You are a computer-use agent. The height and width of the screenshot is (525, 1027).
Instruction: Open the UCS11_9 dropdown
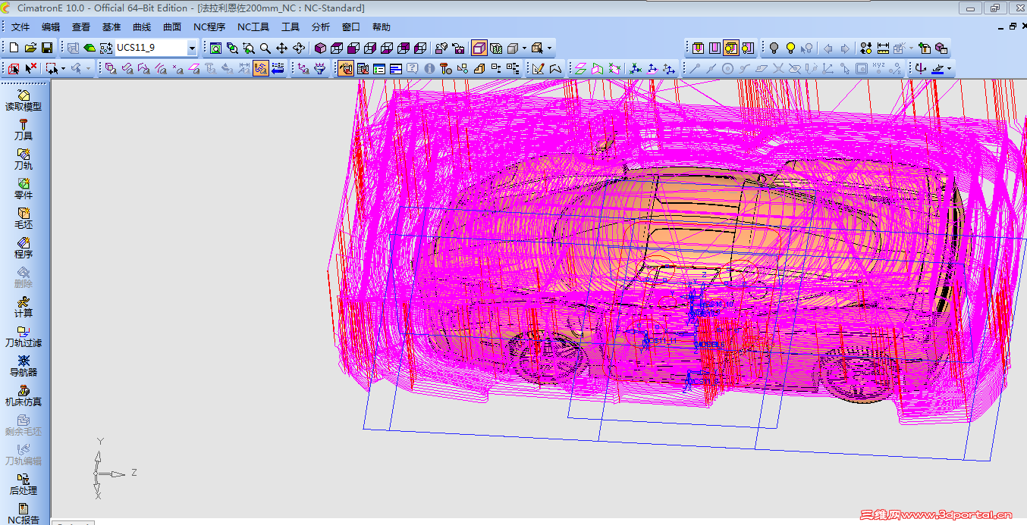[x=191, y=48]
